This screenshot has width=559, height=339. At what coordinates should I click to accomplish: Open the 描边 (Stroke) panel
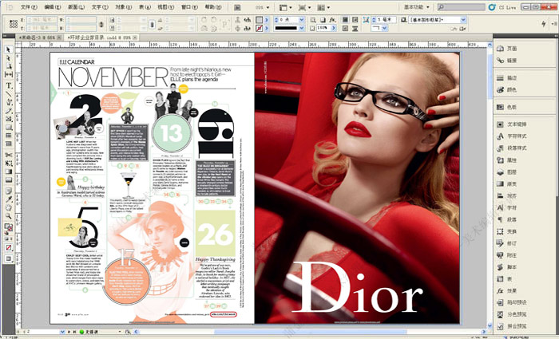pyautogui.click(x=508, y=77)
